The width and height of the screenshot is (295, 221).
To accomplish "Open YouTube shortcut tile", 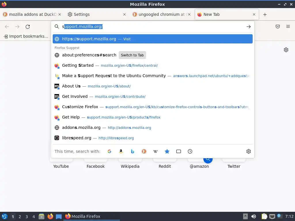I will [x=61, y=163].
